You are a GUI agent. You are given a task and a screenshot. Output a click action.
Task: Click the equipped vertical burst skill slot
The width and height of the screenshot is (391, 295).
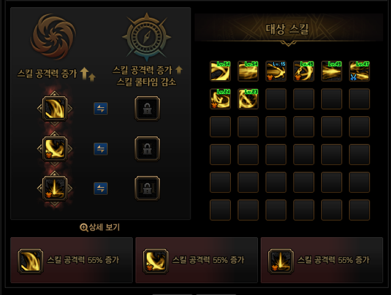(x=55, y=188)
